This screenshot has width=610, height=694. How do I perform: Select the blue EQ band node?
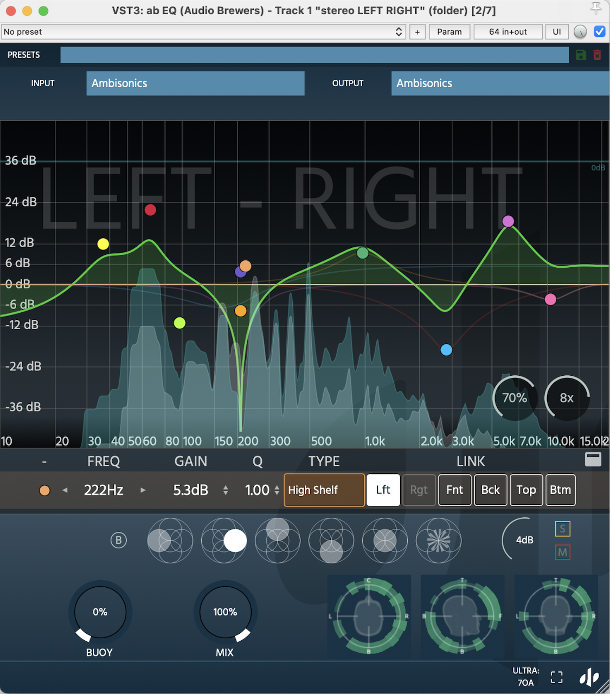(x=446, y=350)
